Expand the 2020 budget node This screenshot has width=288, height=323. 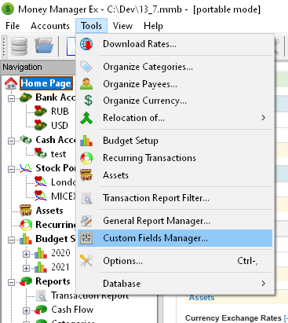pyautogui.click(x=26, y=254)
